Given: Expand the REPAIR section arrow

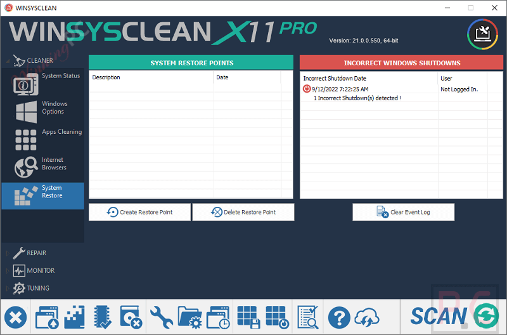Looking at the screenshot, I should pos(8,253).
